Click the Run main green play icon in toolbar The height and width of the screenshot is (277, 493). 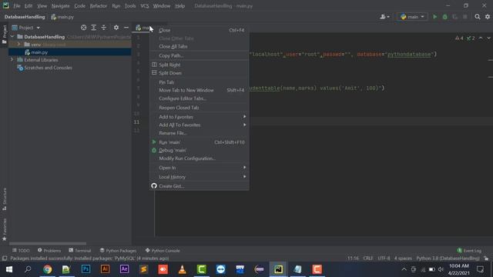click(x=434, y=17)
